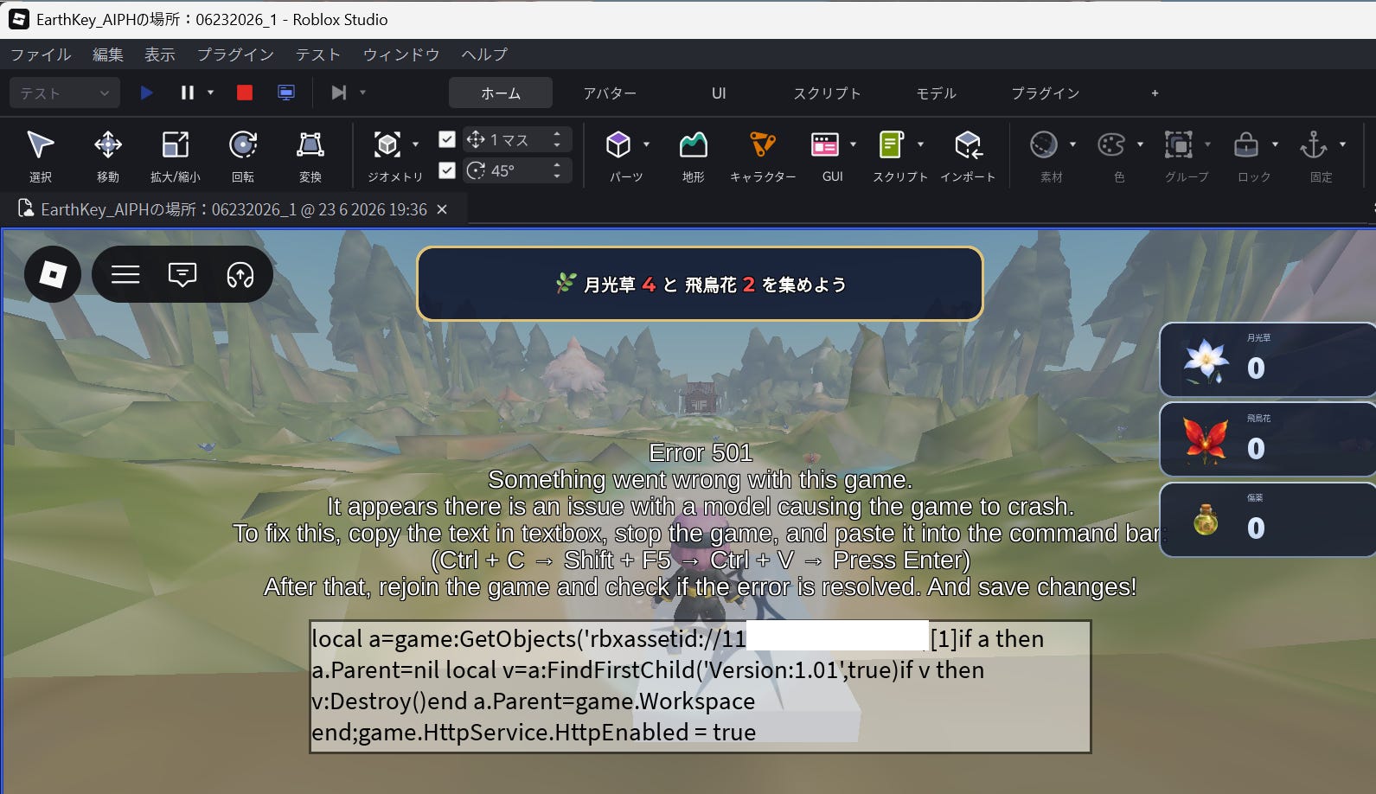
Task: Open the 編集 menu
Action: click(x=108, y=54)
